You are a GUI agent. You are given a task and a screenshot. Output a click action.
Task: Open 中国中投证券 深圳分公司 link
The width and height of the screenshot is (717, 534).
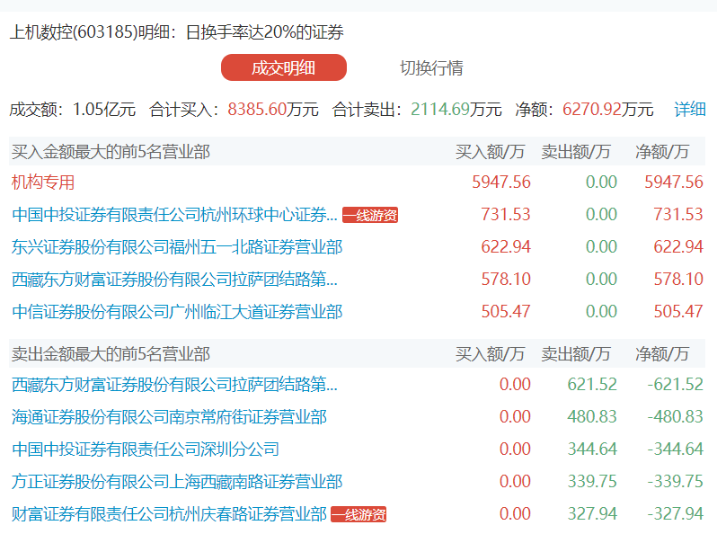(146, 449)
